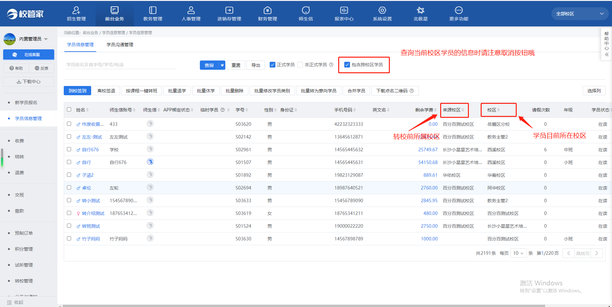Image resolution: width=612 pixels, height=307 pixels.
Task: Click 查询 search button
Action: coord(209,65)
